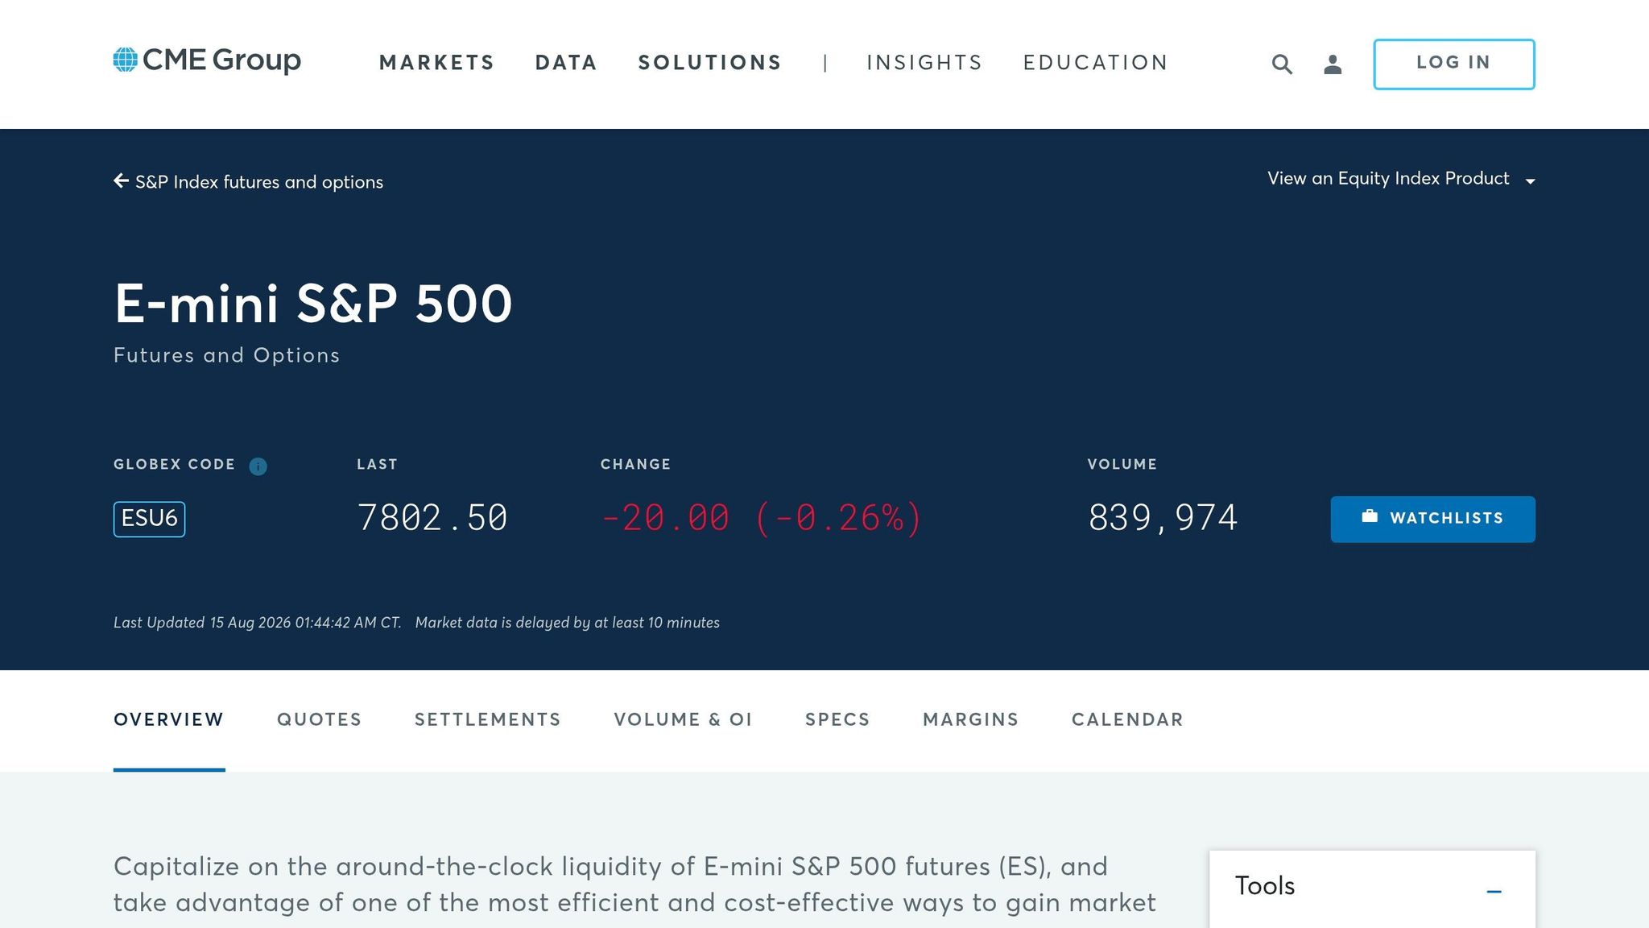This screenshot has height=928, width=1649.
Task: Collapse the Tools panel minus icon
Action: pos(1494,891)
